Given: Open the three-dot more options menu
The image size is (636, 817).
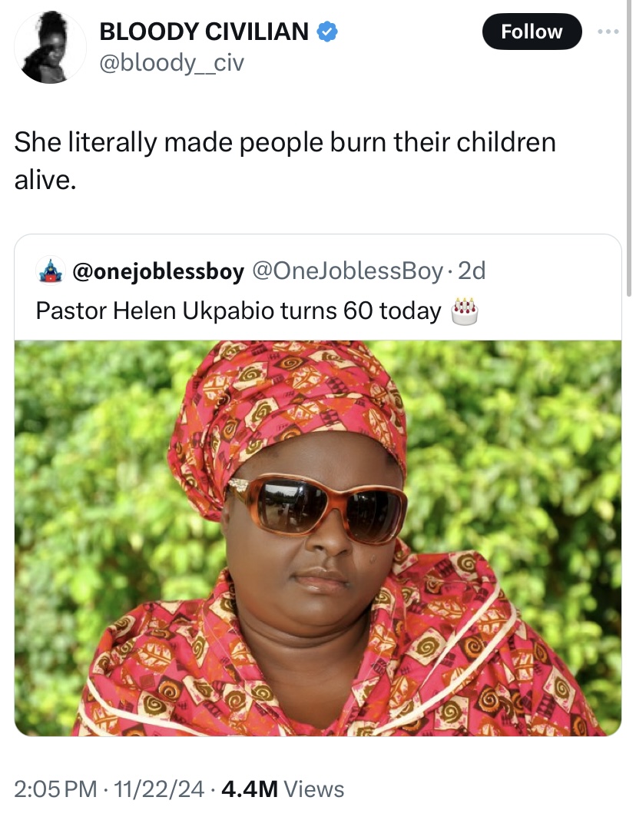Looking at the screenshot, I should point(608,32).
